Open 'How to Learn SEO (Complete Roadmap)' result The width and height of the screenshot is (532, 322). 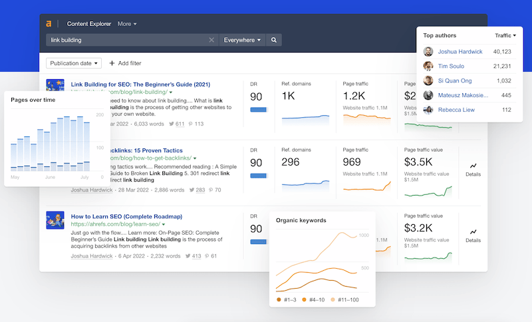pos(126,216)
